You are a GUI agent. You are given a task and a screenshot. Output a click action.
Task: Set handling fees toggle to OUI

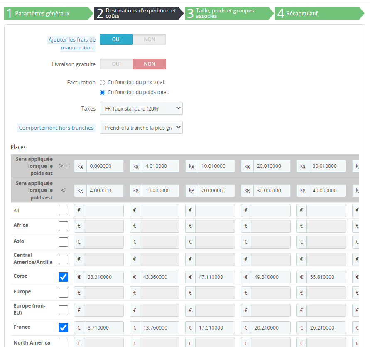[116, 39]
